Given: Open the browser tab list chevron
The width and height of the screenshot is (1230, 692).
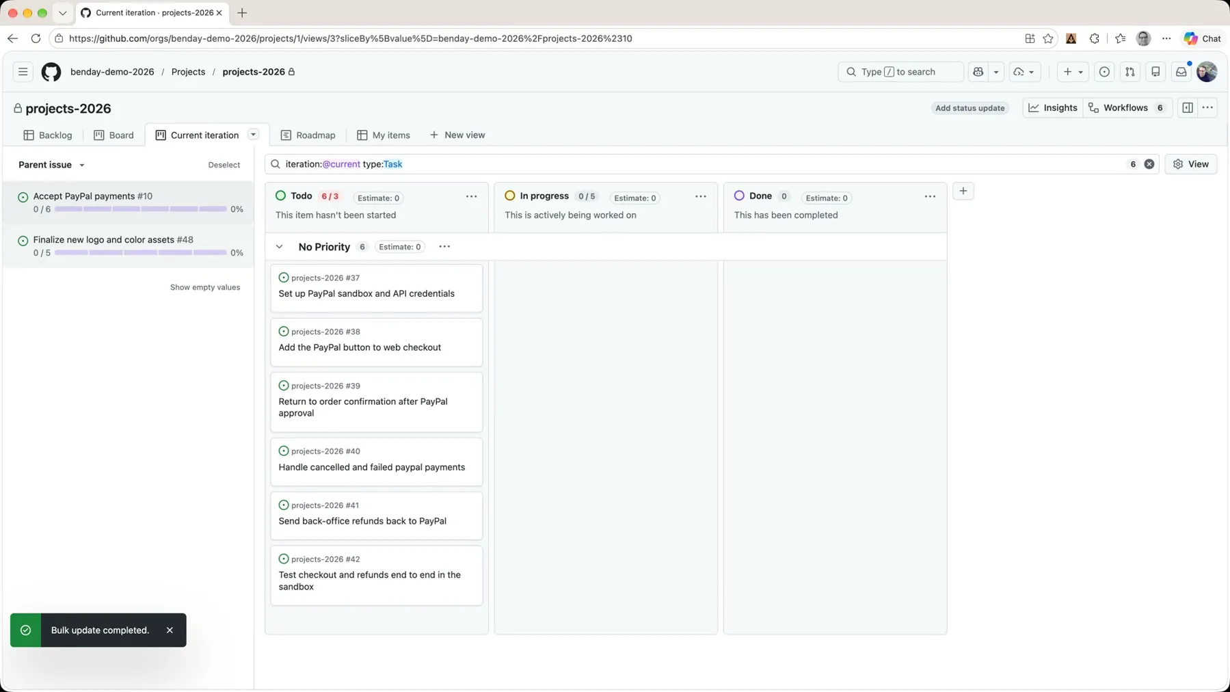Looking at the screenshot, I should pos(62,13).
